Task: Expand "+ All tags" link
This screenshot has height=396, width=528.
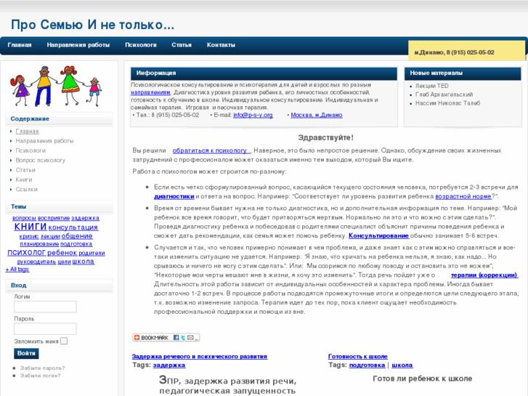Action: point(17,270)
